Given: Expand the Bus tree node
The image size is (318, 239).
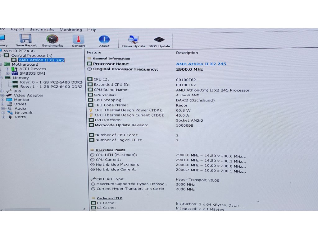Looking at the screenshot, I should click(2, 91).
